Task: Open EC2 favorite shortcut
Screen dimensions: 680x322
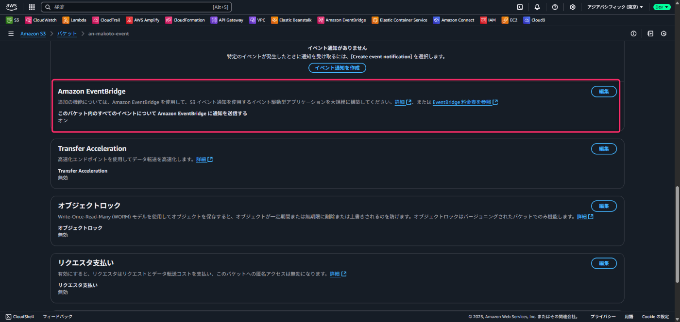Action: pos(510,20)
